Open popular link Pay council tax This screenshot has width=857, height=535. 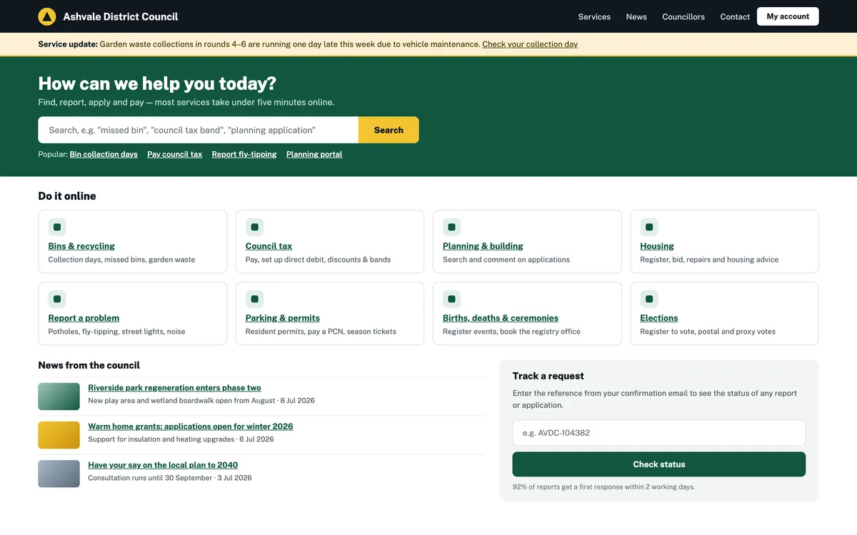[175, 154]
